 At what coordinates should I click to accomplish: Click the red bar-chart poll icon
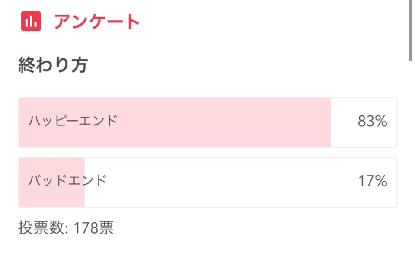(x=31, y=21)
